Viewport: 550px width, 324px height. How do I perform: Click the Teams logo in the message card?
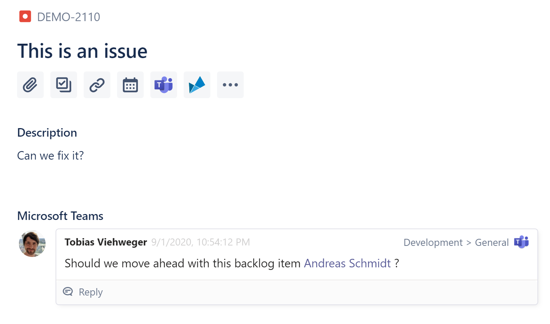(x=521, y=242)
